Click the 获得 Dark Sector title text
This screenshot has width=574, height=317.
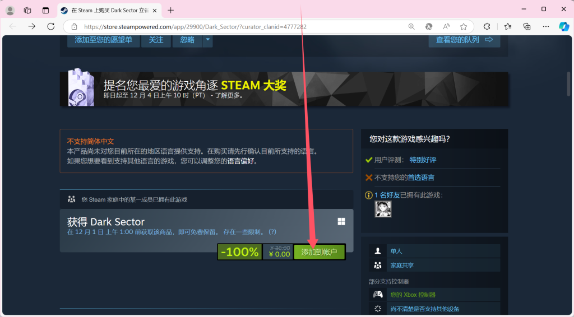106,222
